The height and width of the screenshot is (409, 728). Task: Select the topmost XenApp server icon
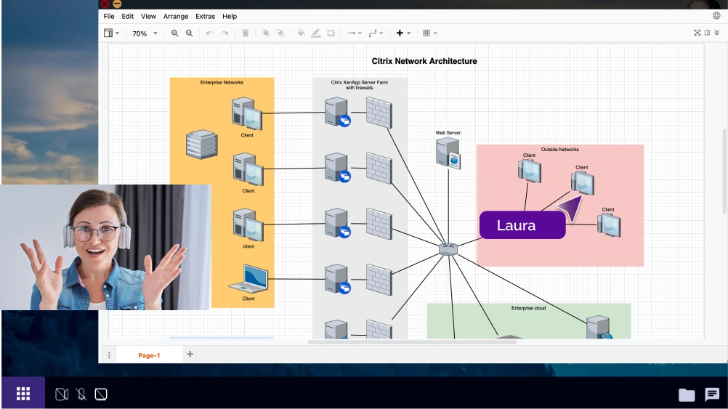point(338,112)
